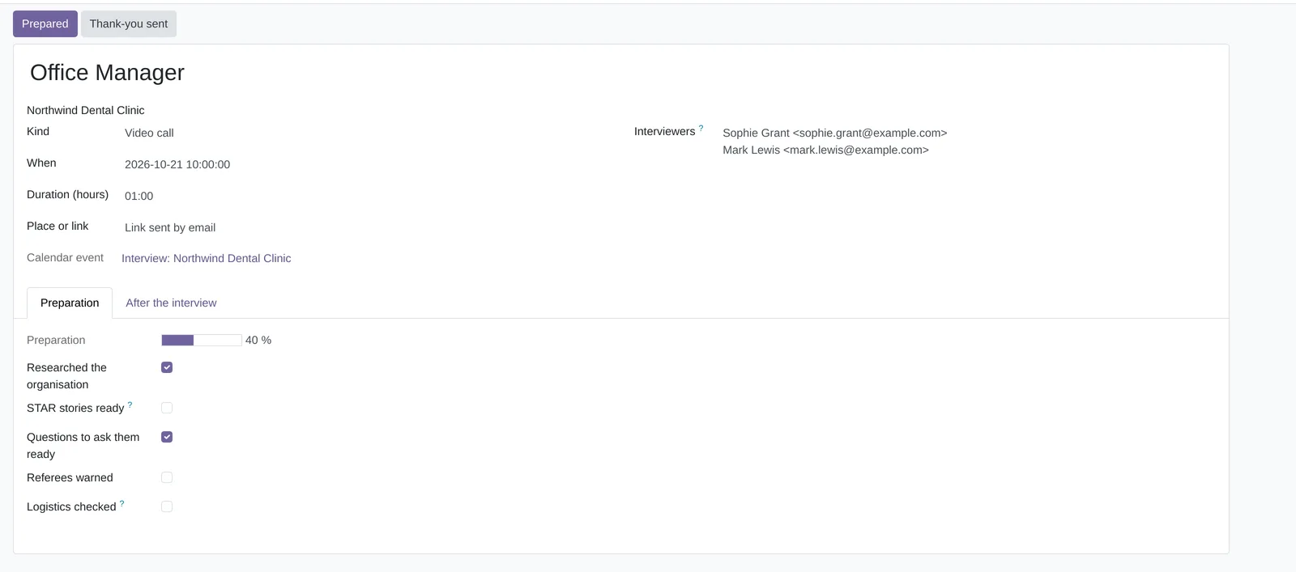Edit the Office Manager title field

coord(107,73)
